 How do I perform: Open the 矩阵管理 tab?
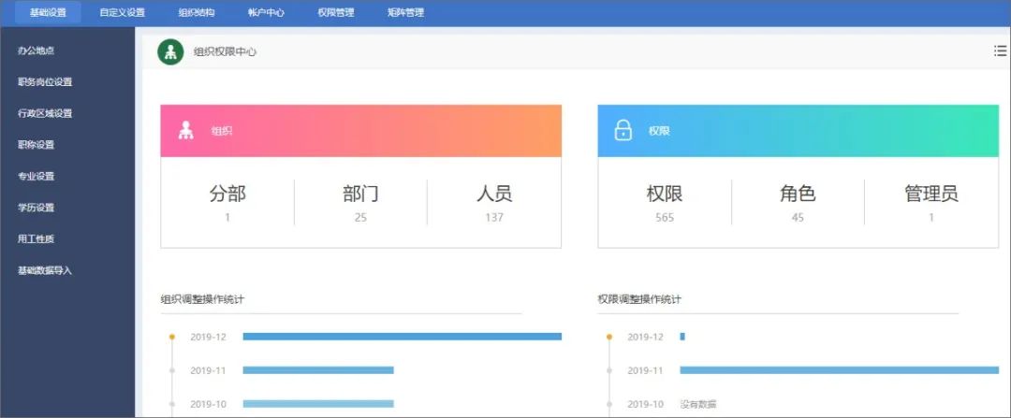pyautogui.click(x=405, y=12)
